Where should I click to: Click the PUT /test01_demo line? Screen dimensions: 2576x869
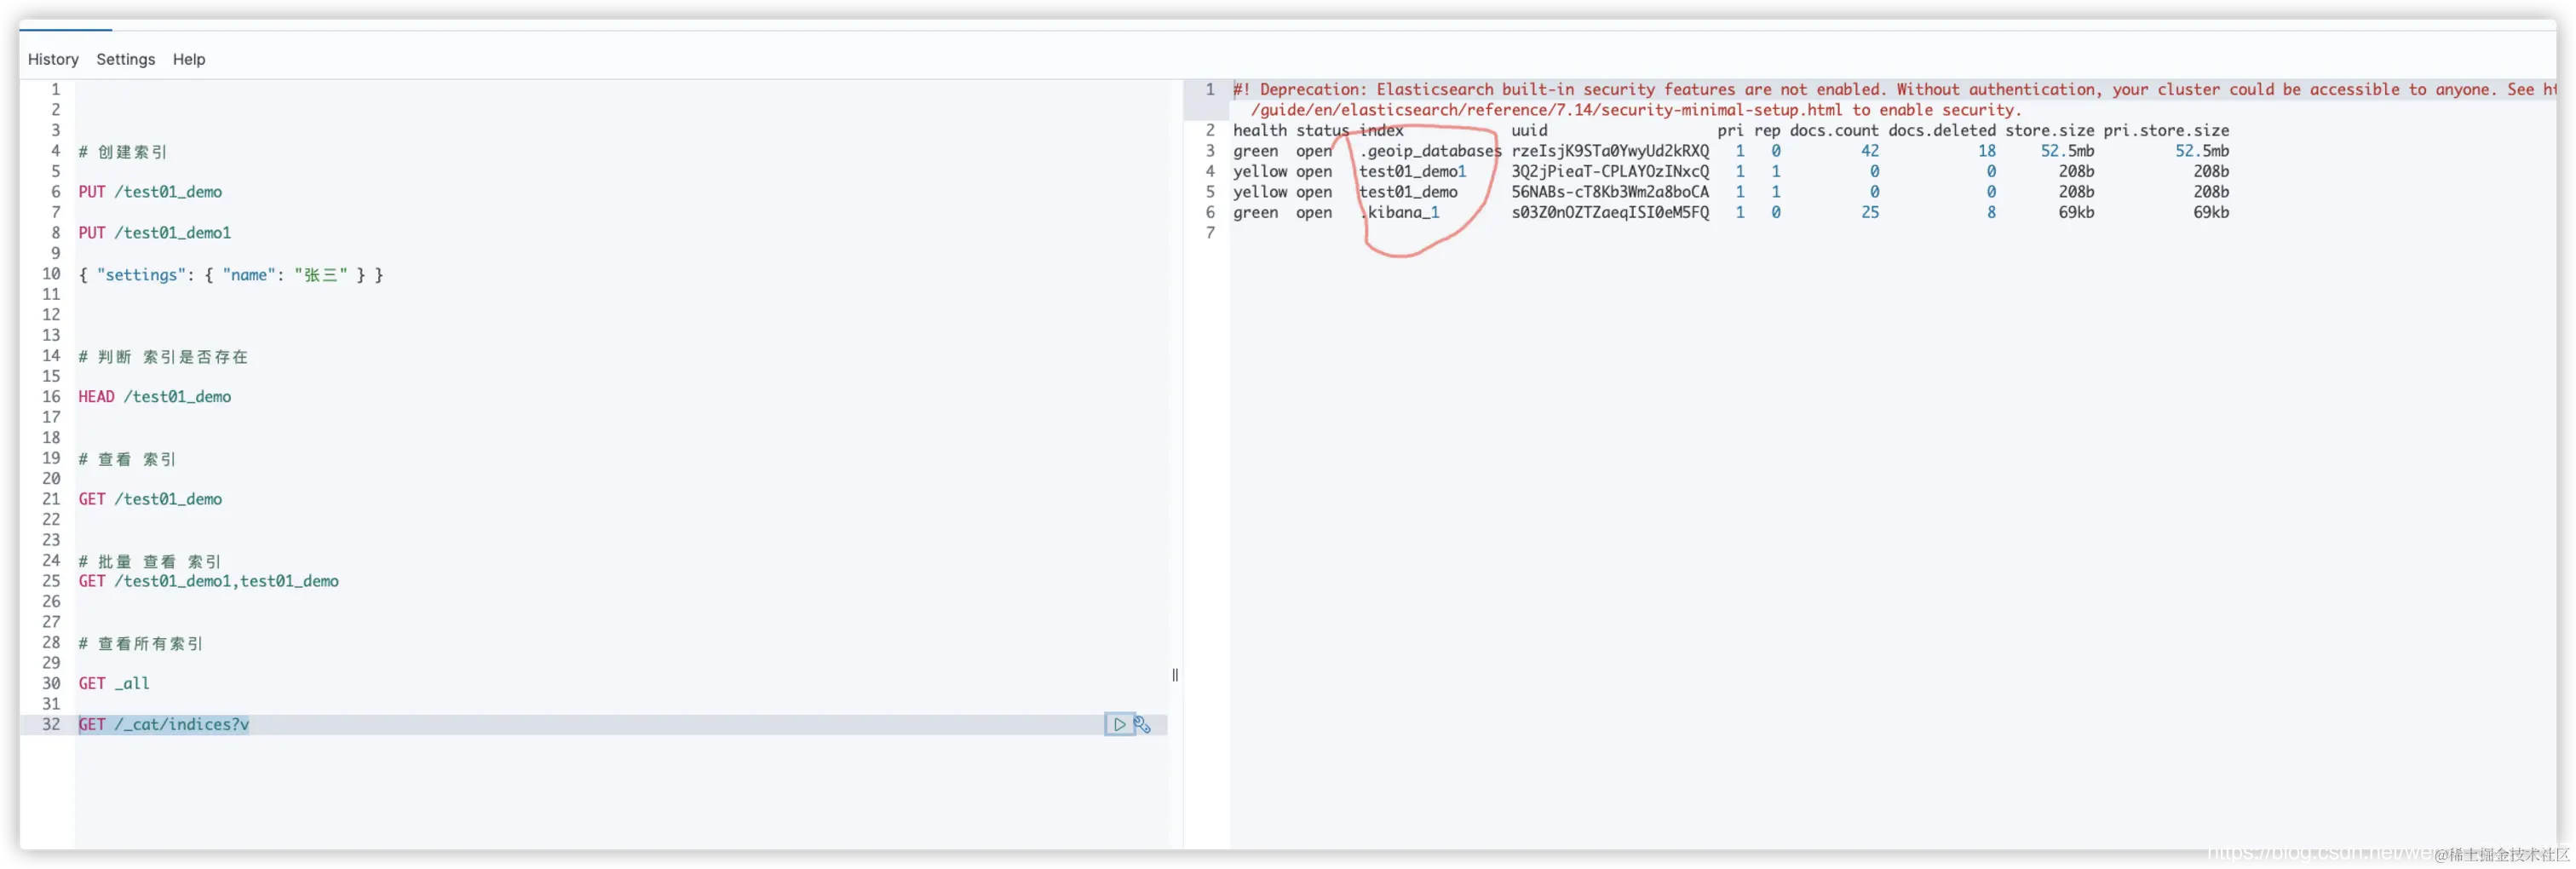point(151,192)
